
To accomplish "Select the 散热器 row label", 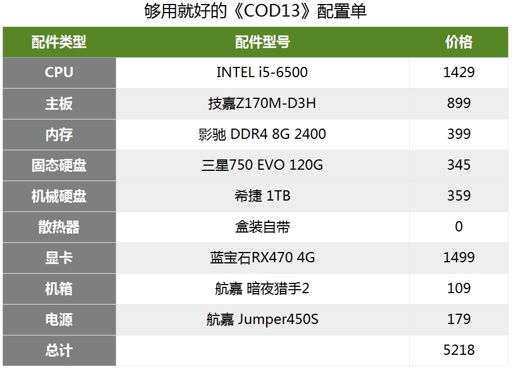I will (x=59, y=227).
